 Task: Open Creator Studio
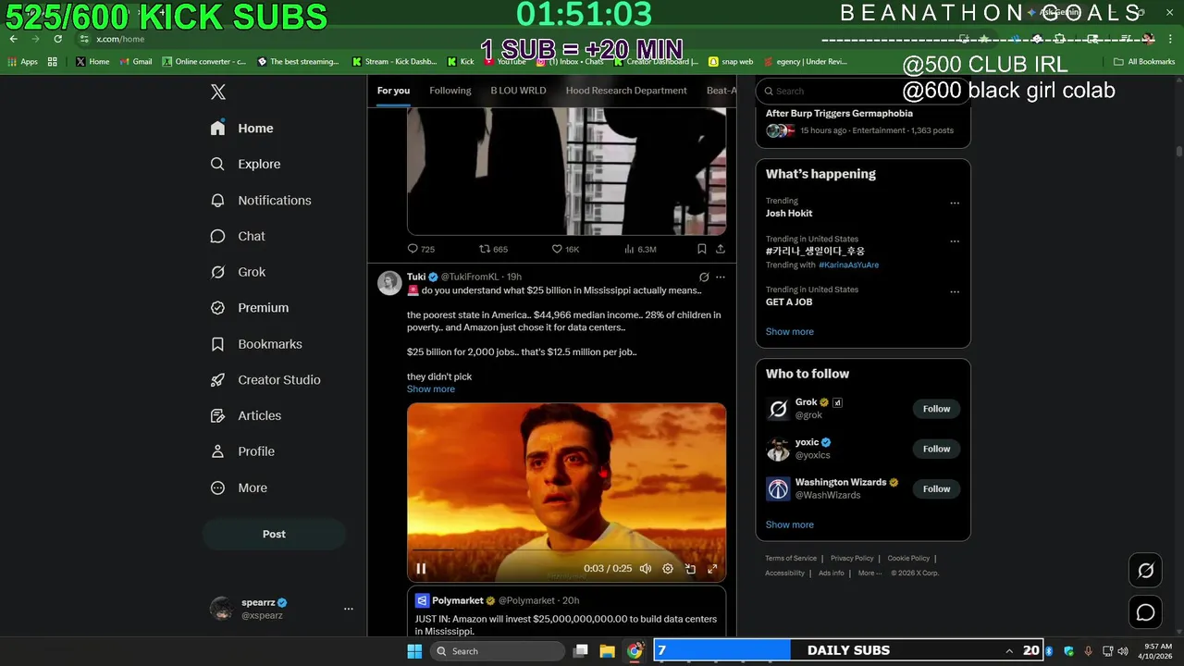tap(266, 380)
